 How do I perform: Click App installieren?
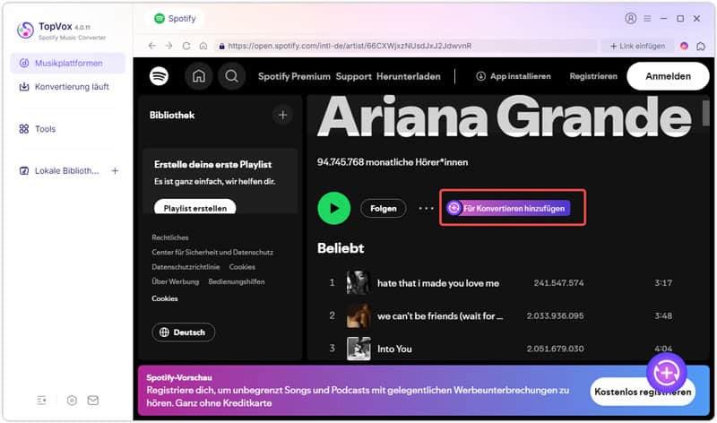click(513, 76)
